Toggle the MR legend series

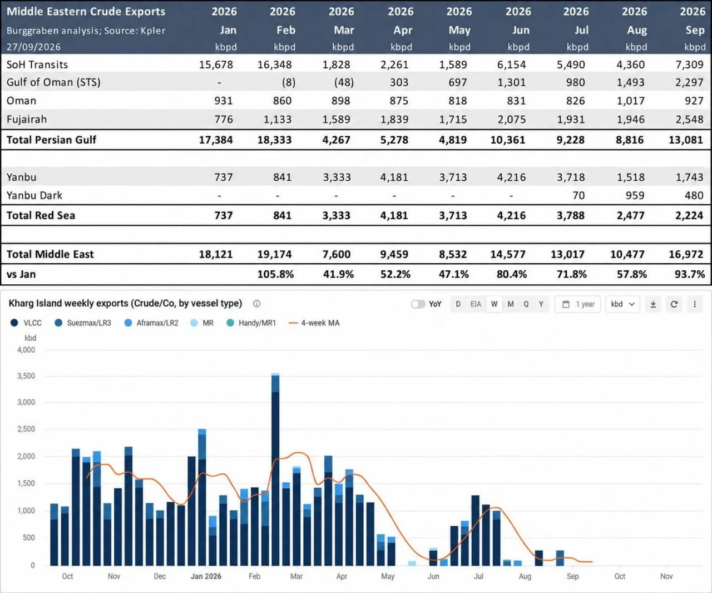pos(202,323)
